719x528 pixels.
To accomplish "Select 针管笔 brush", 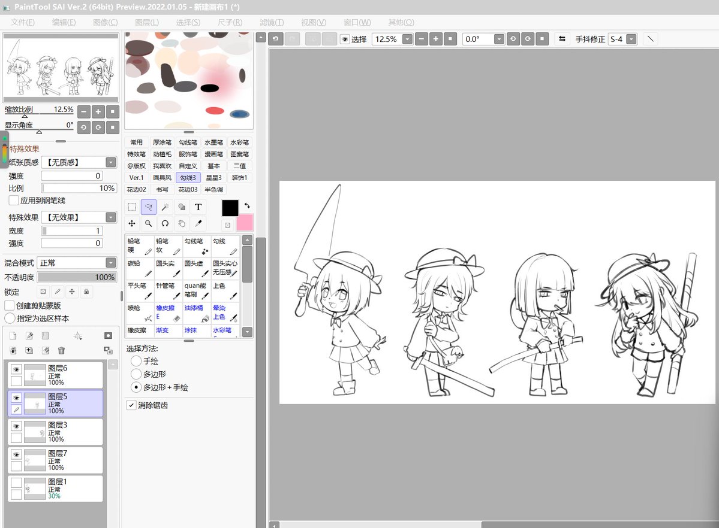I will coord(169,290).
